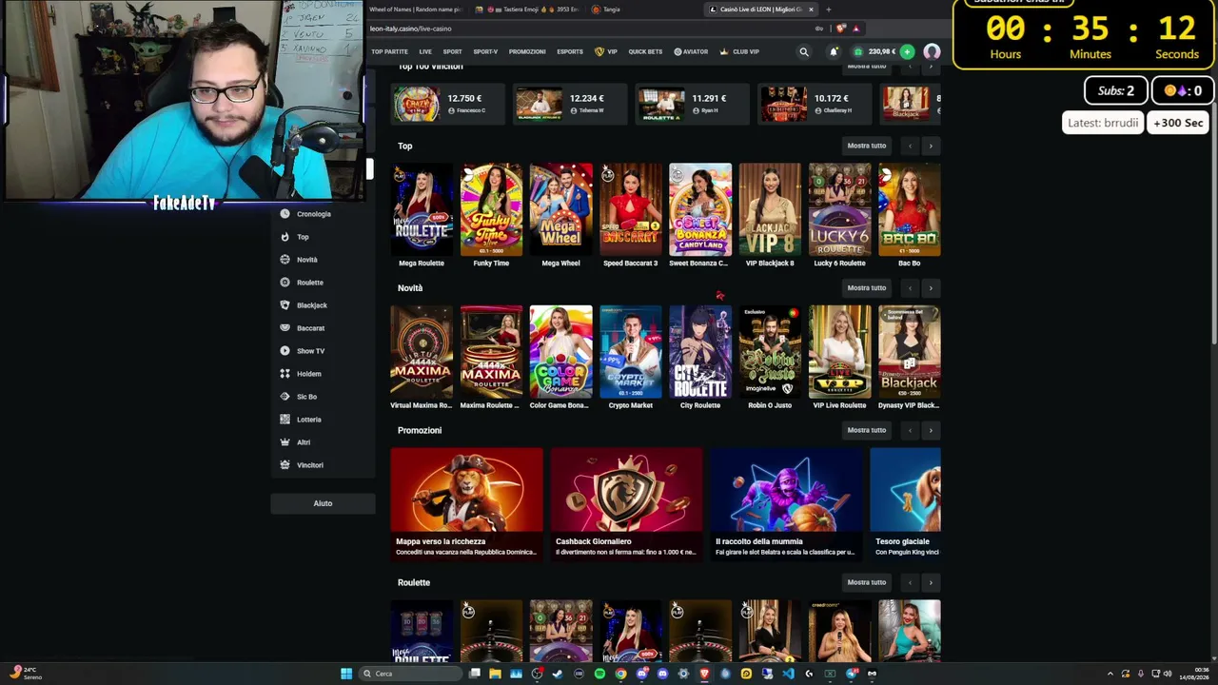Open a new browser tab

tap(828, 10)
